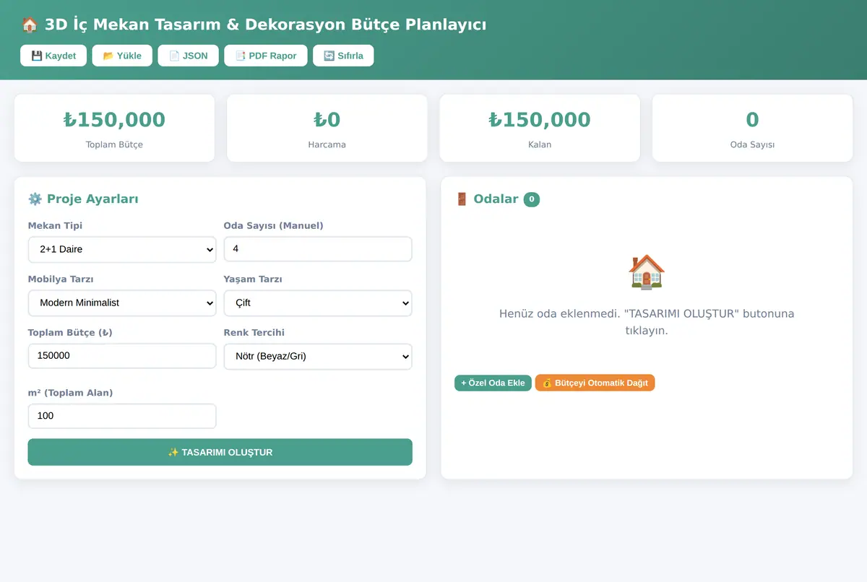Click the TASARIMI OLUŞTUR button
The image size is (867, 582).
click(220, 452)
